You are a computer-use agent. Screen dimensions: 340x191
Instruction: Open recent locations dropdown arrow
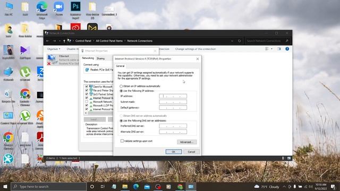tap(59, 41)
